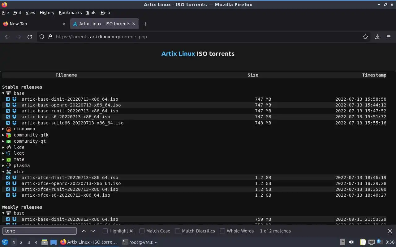Close the find bar

point(390,231)
